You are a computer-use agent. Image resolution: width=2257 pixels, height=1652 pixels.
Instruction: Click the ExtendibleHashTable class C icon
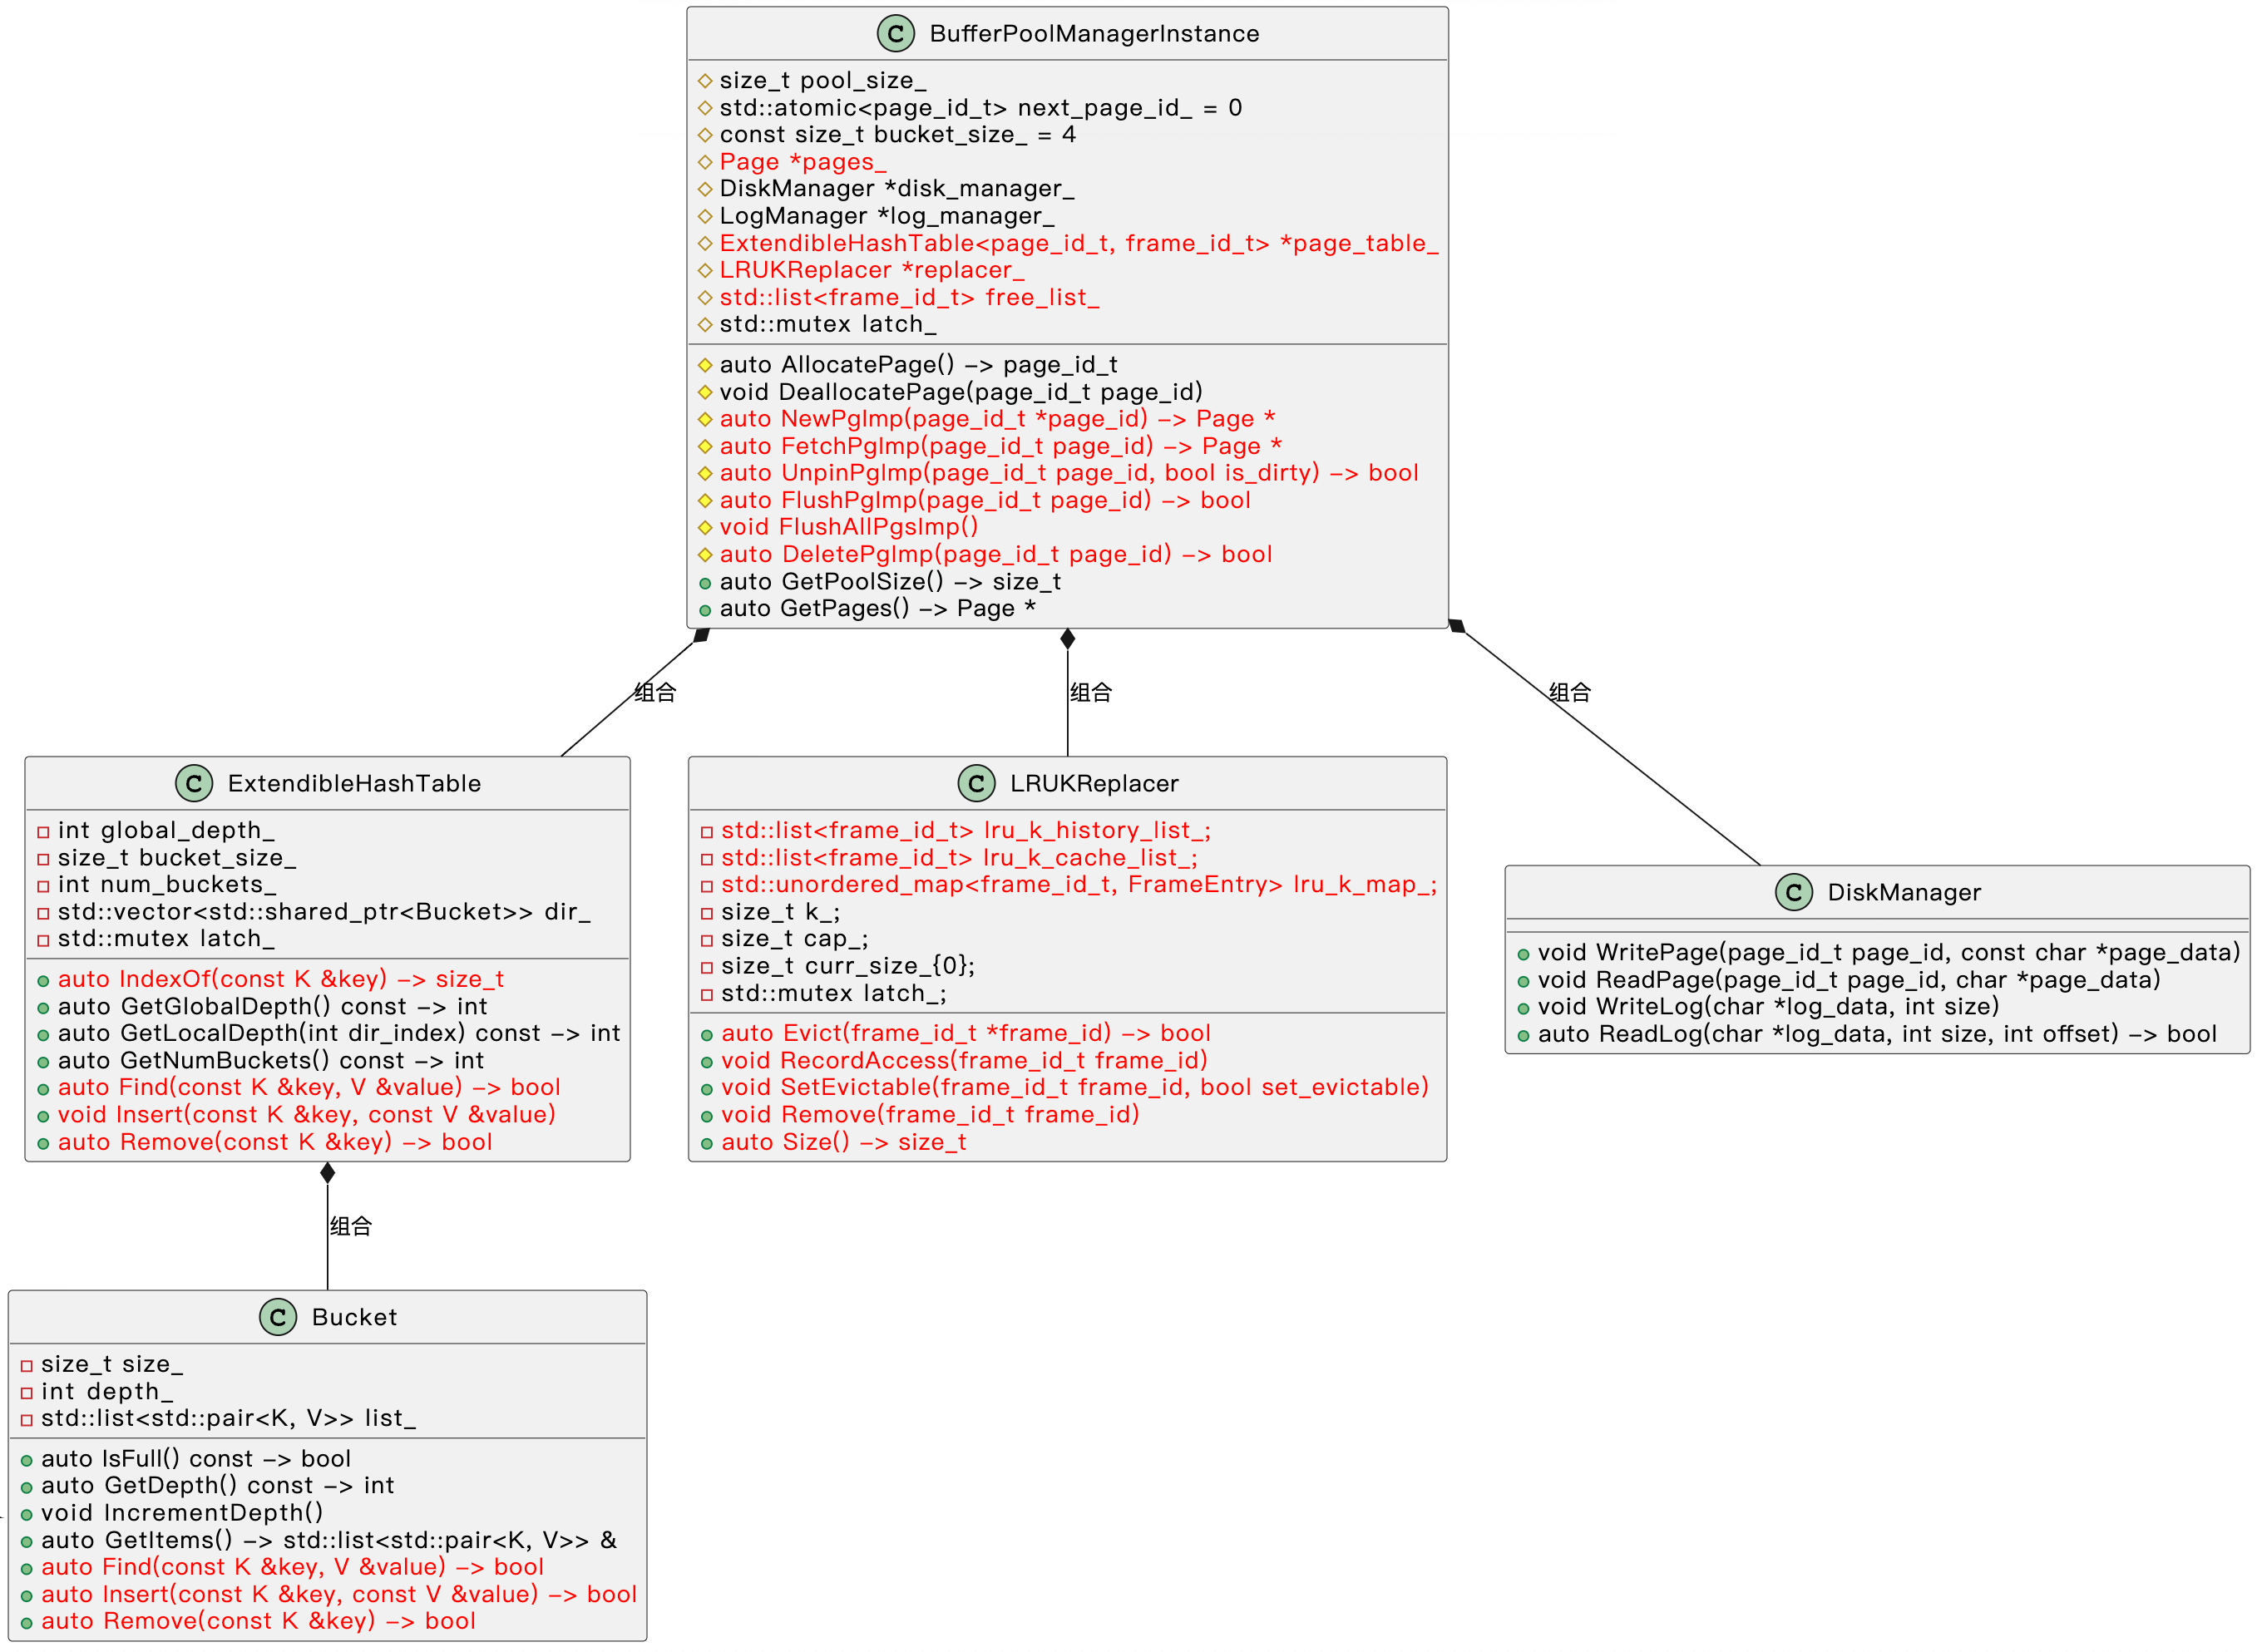(194, 783)
